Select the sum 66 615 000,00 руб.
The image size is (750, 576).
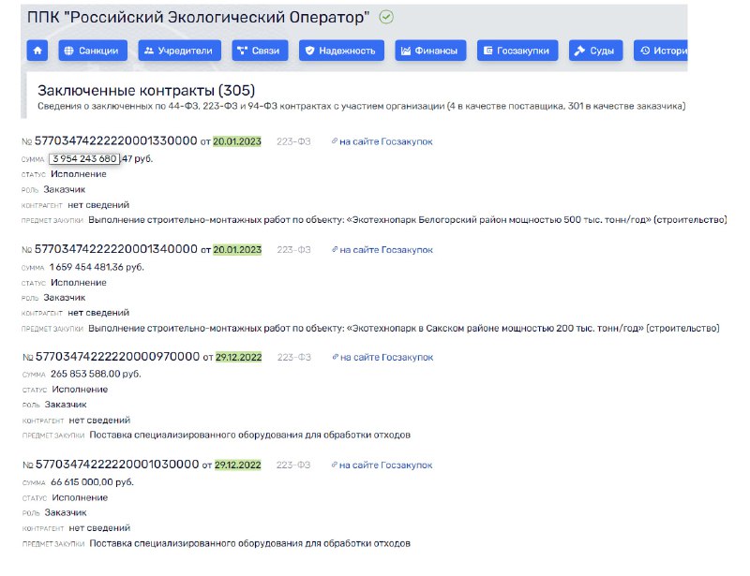[92, 482]
